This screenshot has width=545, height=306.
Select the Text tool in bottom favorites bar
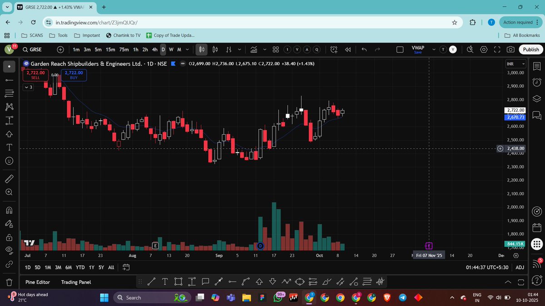coord(165,282)
